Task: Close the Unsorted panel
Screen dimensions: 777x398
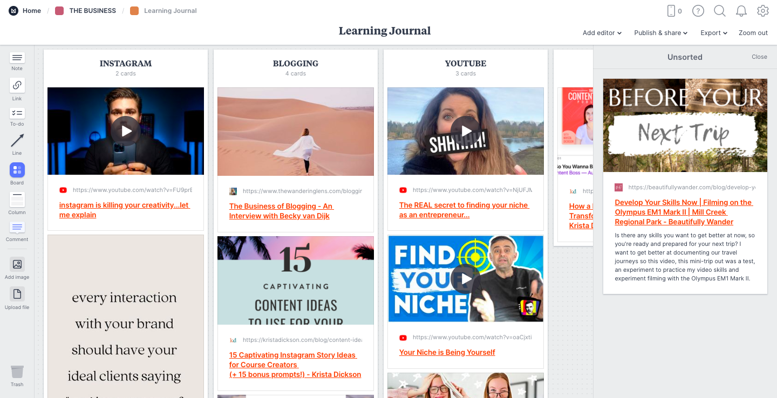Action: [x=759, y=57]
